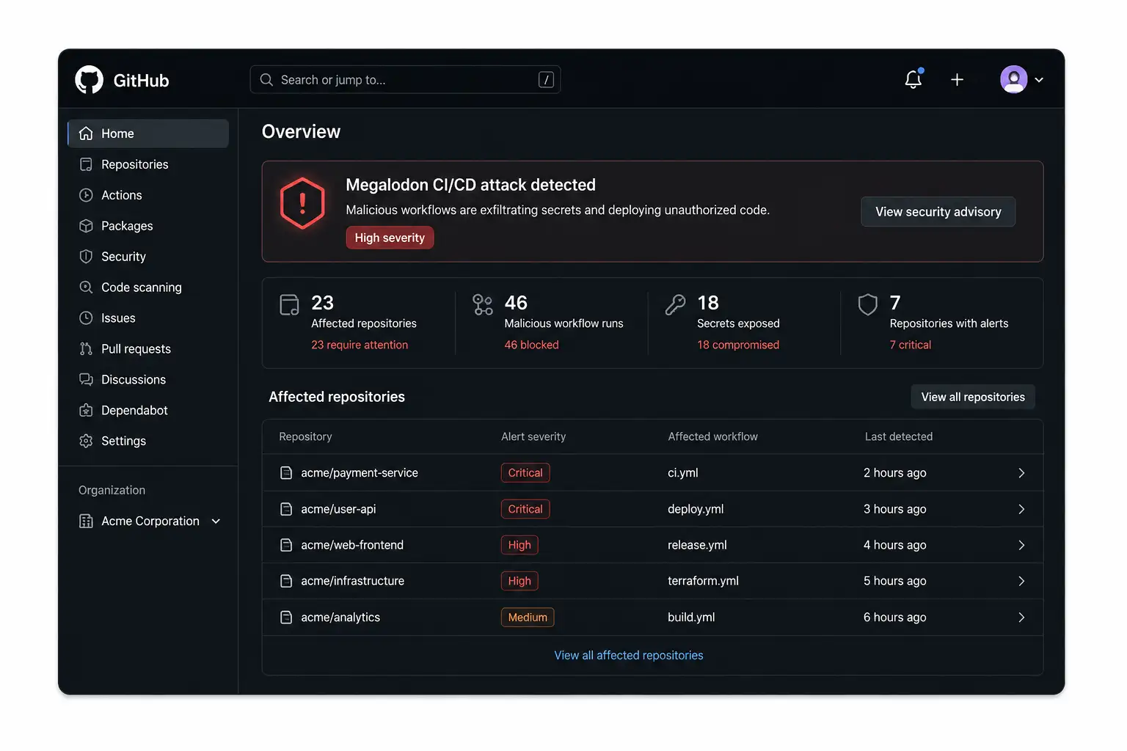
Task: Click View security advisory button
Action: 938,212
